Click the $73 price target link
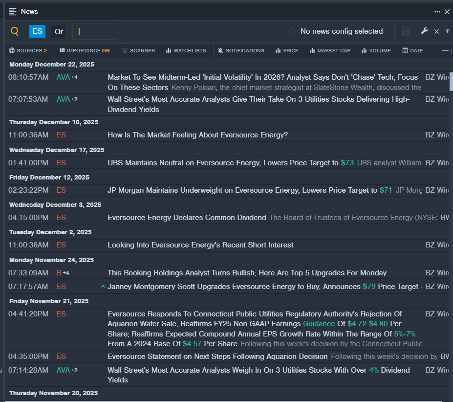 [347, 163]
